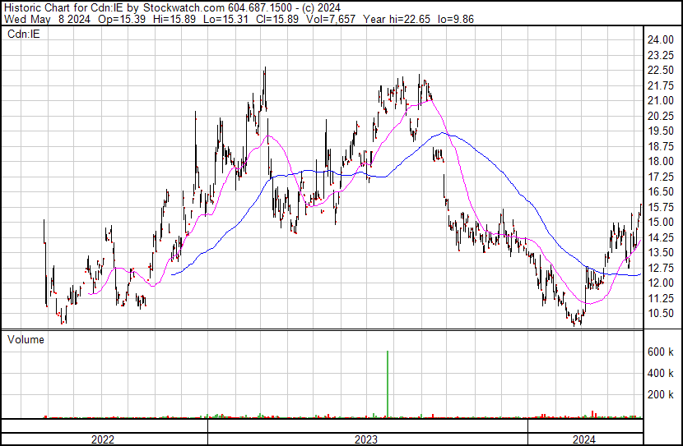Click the 200 k volume axis label
The image size is (683, 446).
(662, 395)
